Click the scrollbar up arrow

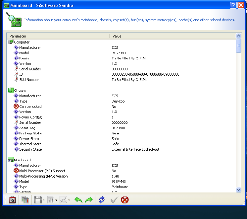238,36
